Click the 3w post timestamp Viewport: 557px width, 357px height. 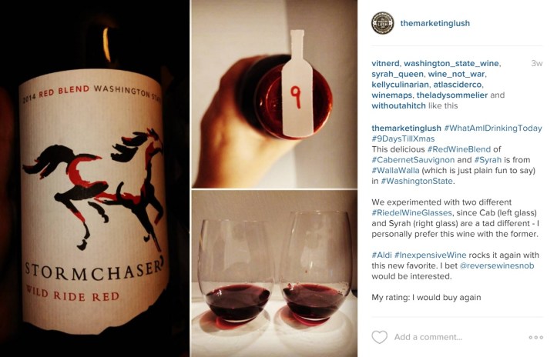(x=537, y=64)
